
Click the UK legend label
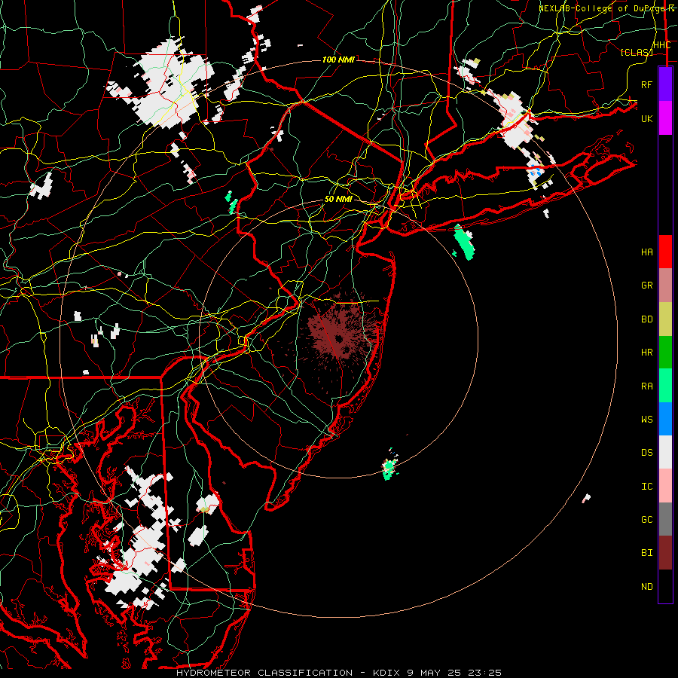pyautogui.click(x=647, y=118)
